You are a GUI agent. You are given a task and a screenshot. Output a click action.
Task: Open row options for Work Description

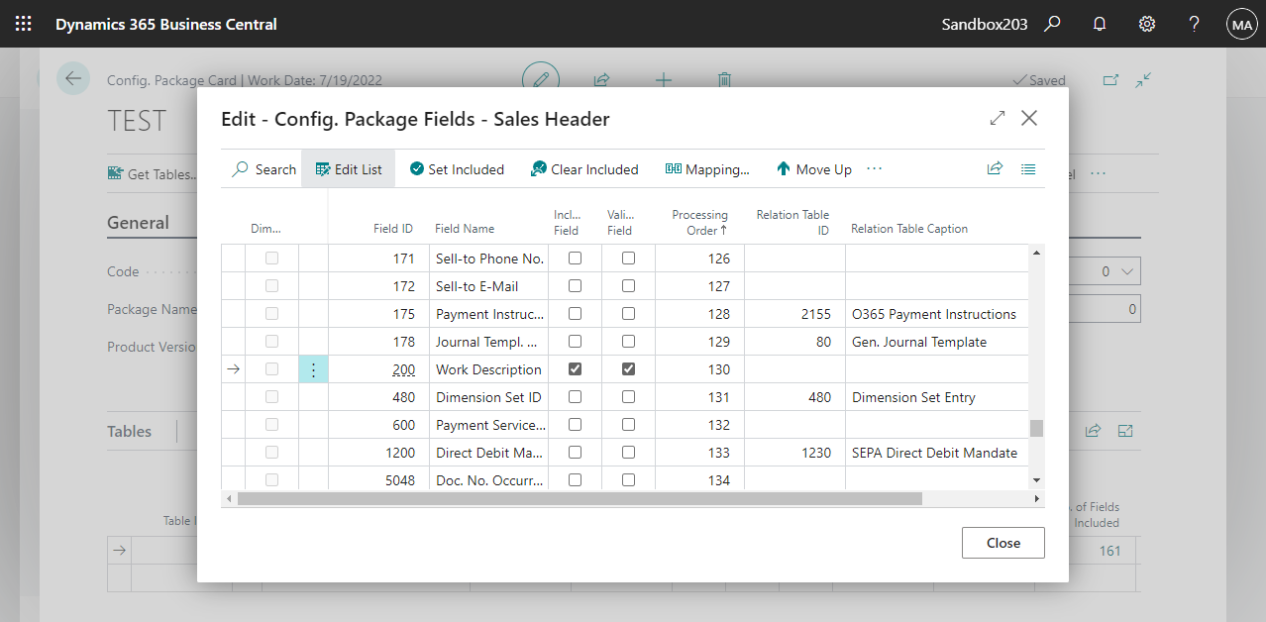pyautogui.click(x=313, y=369)
